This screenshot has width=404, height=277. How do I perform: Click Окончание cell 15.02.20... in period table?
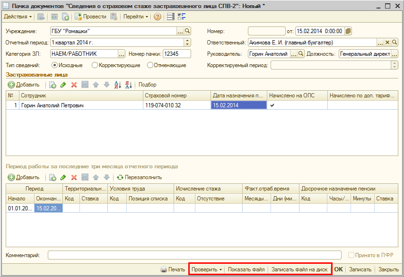(48, 208)
